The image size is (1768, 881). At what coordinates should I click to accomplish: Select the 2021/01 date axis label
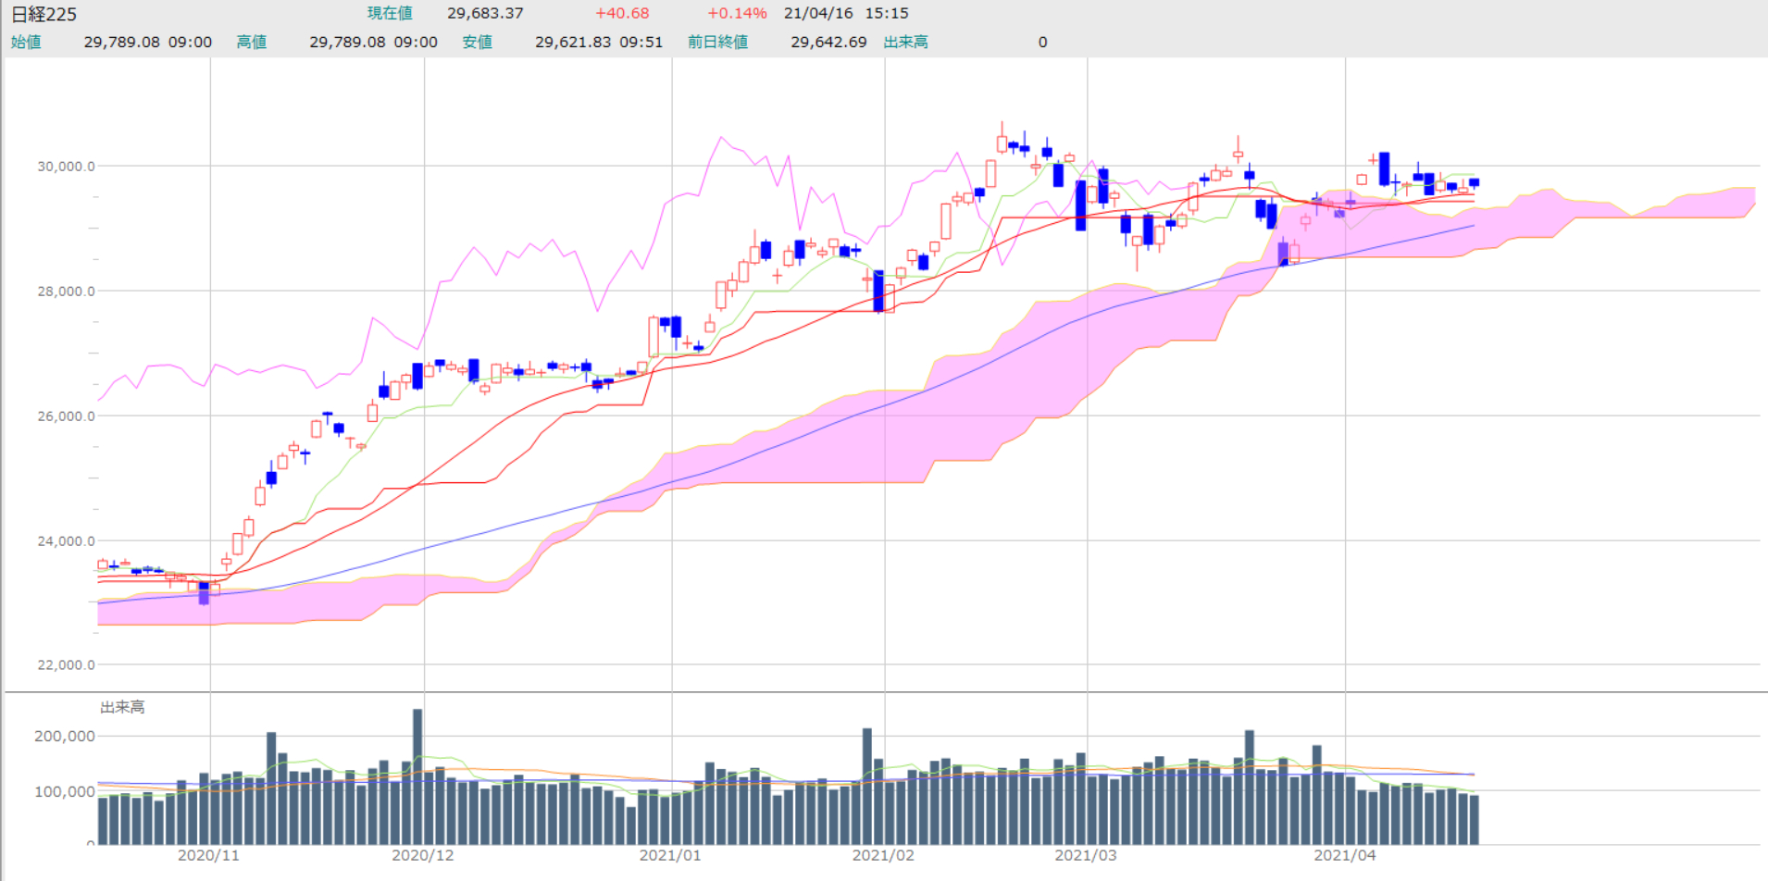670,855
